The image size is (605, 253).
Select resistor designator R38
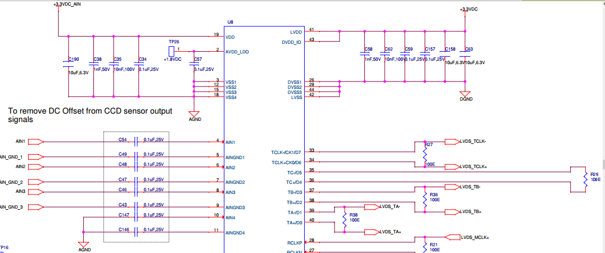[354, 215]
